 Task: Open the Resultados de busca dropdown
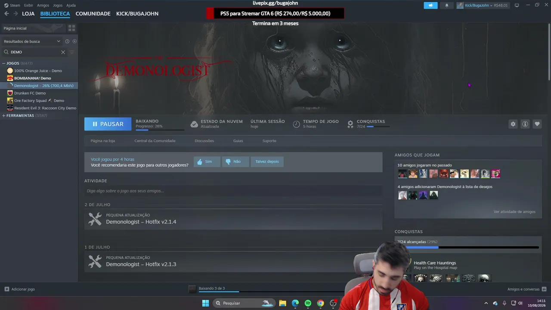[x=32, y=41]
